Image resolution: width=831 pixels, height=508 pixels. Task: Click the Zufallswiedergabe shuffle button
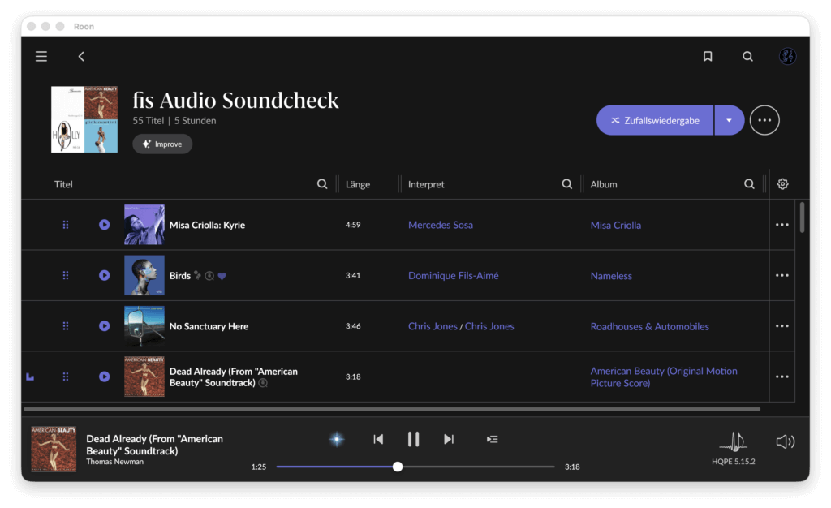point(655,120)
